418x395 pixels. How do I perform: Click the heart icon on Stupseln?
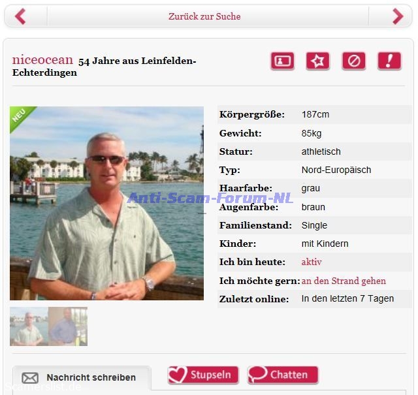[178, 375]
